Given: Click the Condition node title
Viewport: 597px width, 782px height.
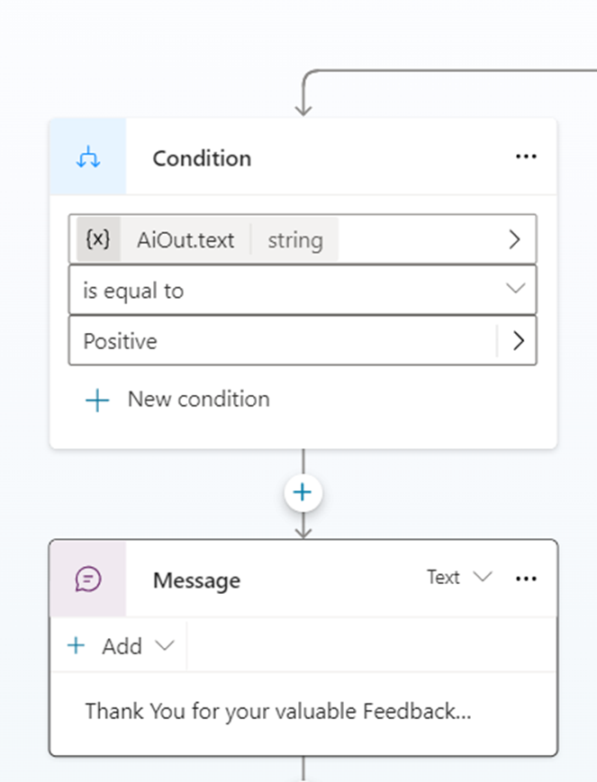Looking at the screenshot, I should click(202, 158).
